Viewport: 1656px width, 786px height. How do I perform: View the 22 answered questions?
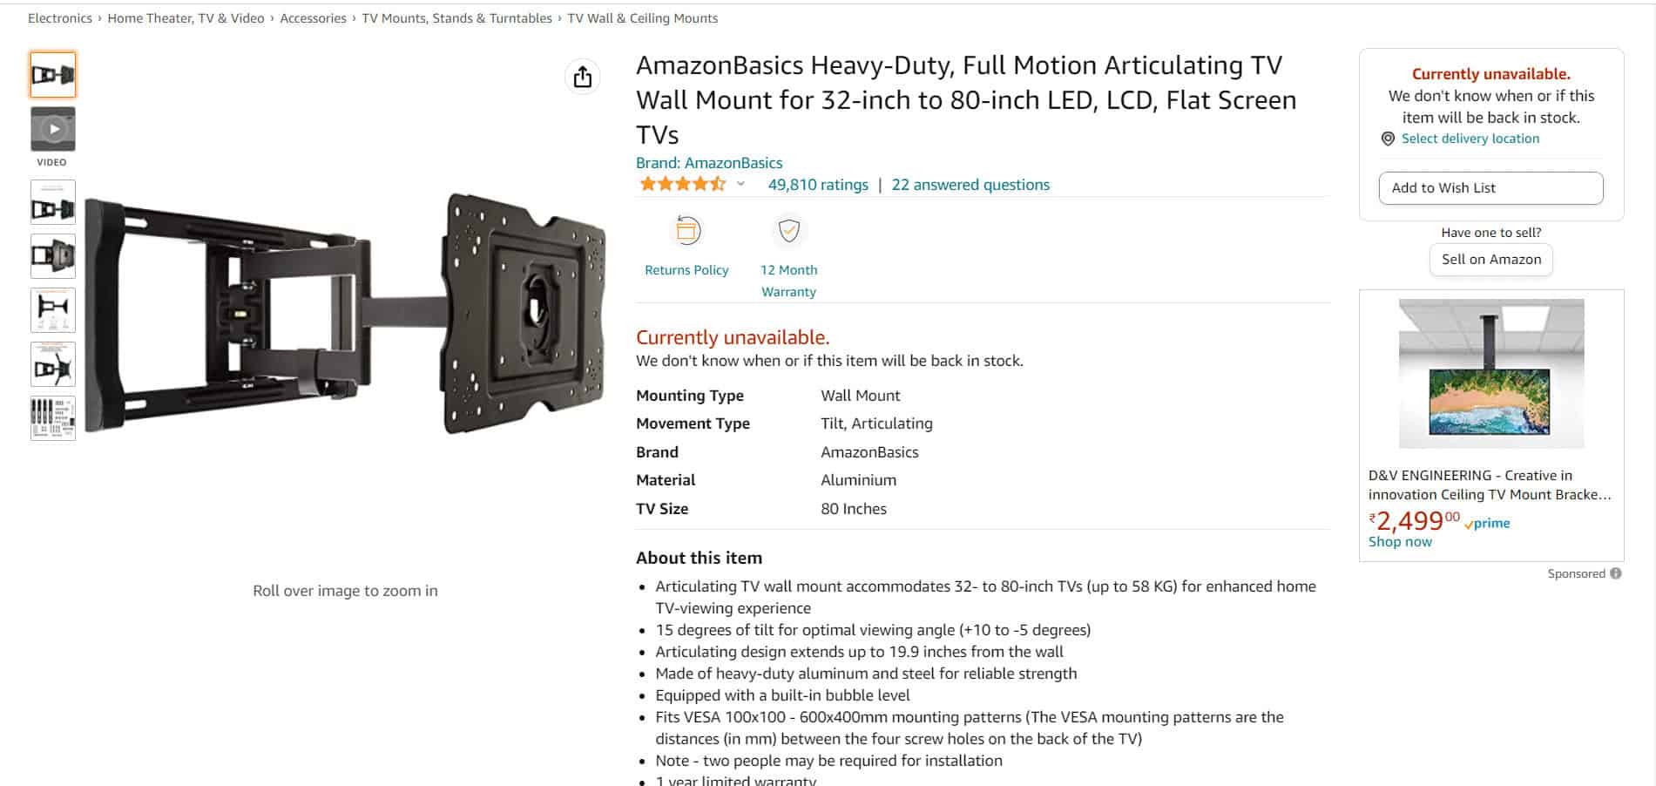970,184
